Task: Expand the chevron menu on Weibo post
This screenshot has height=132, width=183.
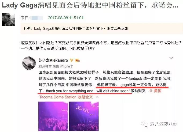Action: tap(171, 58)
